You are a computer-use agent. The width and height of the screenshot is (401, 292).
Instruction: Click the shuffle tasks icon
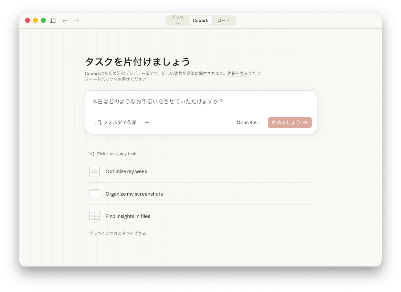point(91,154)
